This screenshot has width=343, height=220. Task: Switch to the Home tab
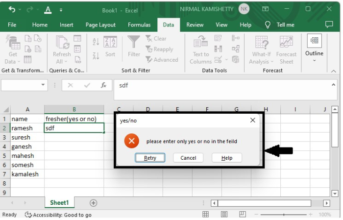(40, 25)
